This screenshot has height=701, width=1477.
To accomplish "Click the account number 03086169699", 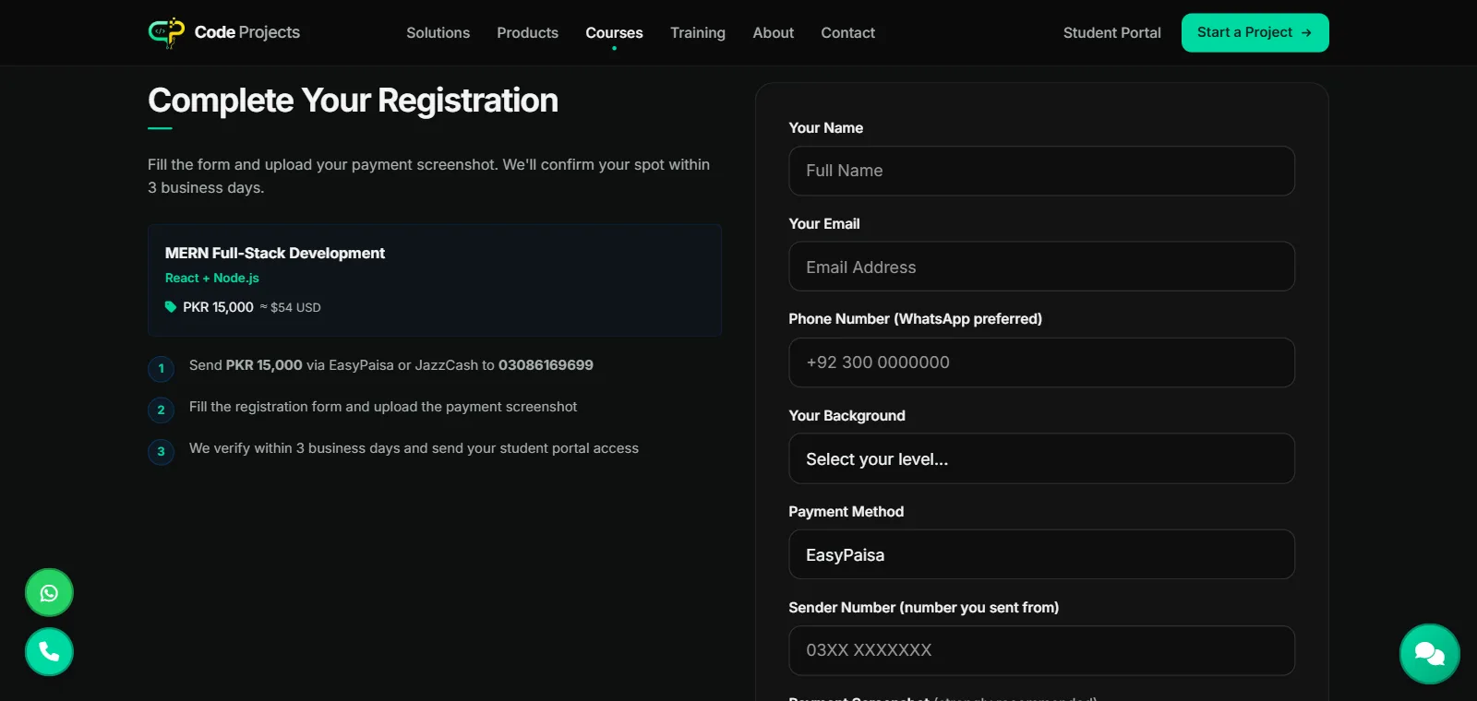I will coord(546,365).
